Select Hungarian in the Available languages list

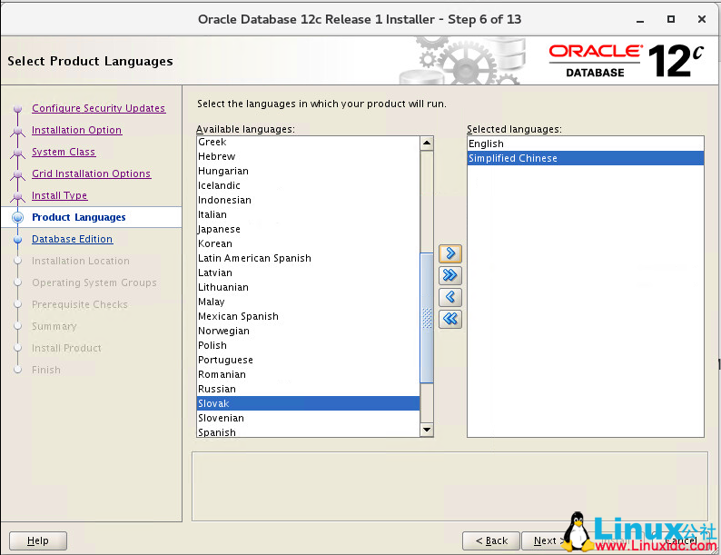point(308,171)
